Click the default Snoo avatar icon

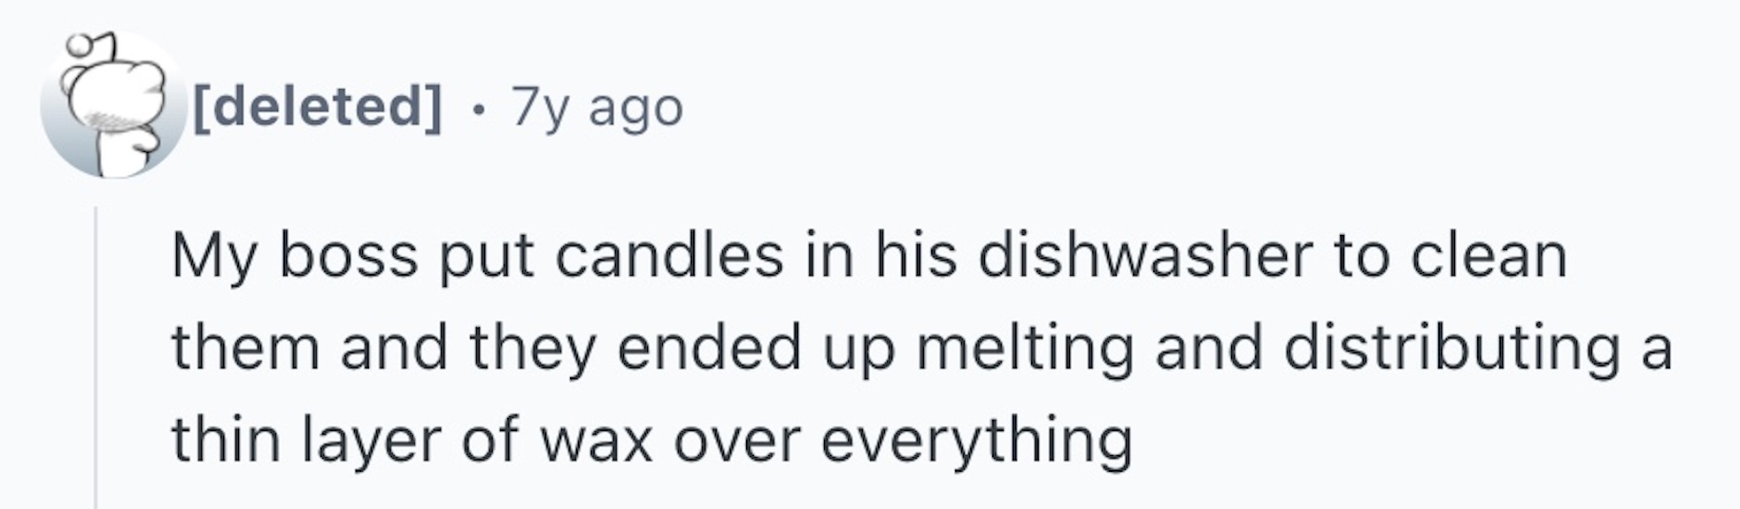tap(111, 106)
